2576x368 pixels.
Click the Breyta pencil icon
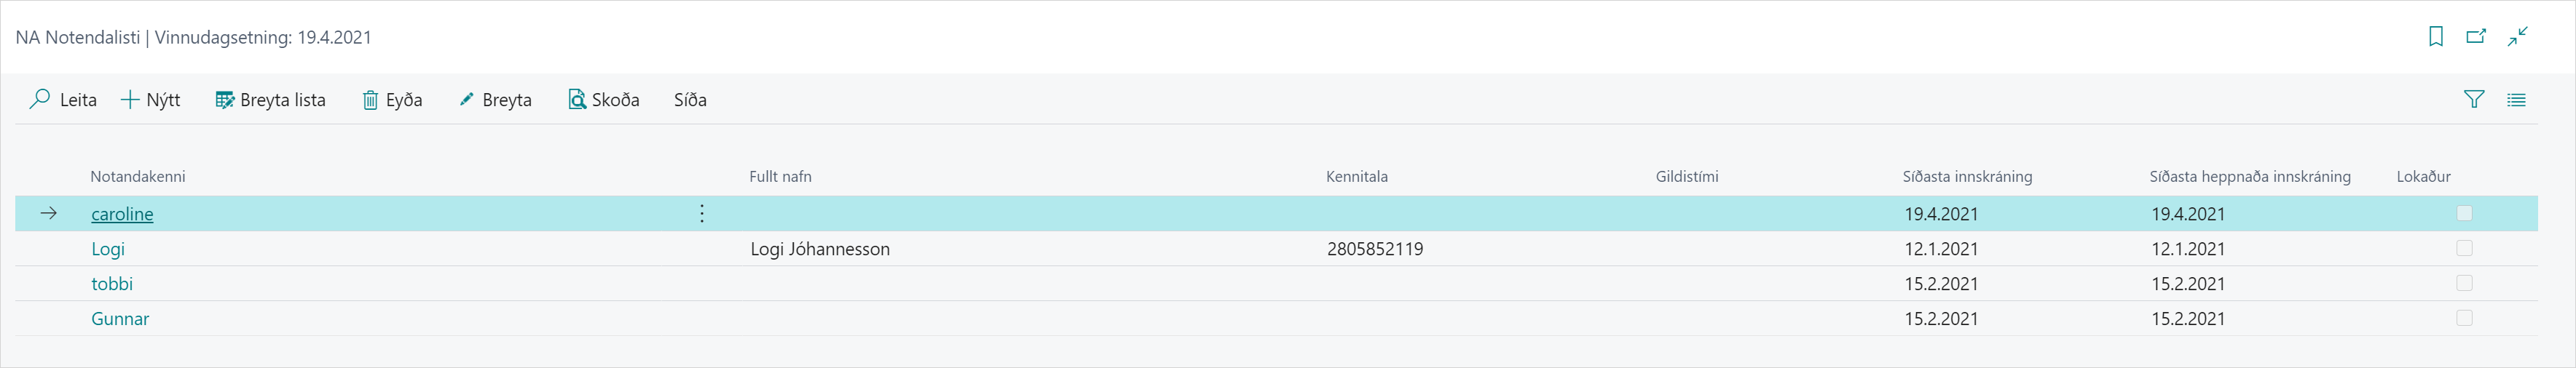click(466, 100)
